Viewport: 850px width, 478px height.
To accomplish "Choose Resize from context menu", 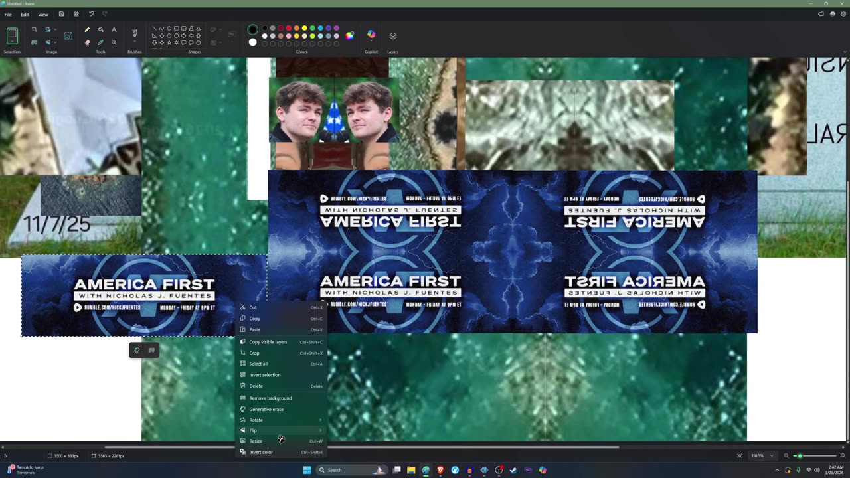I will tap(282, 441).
